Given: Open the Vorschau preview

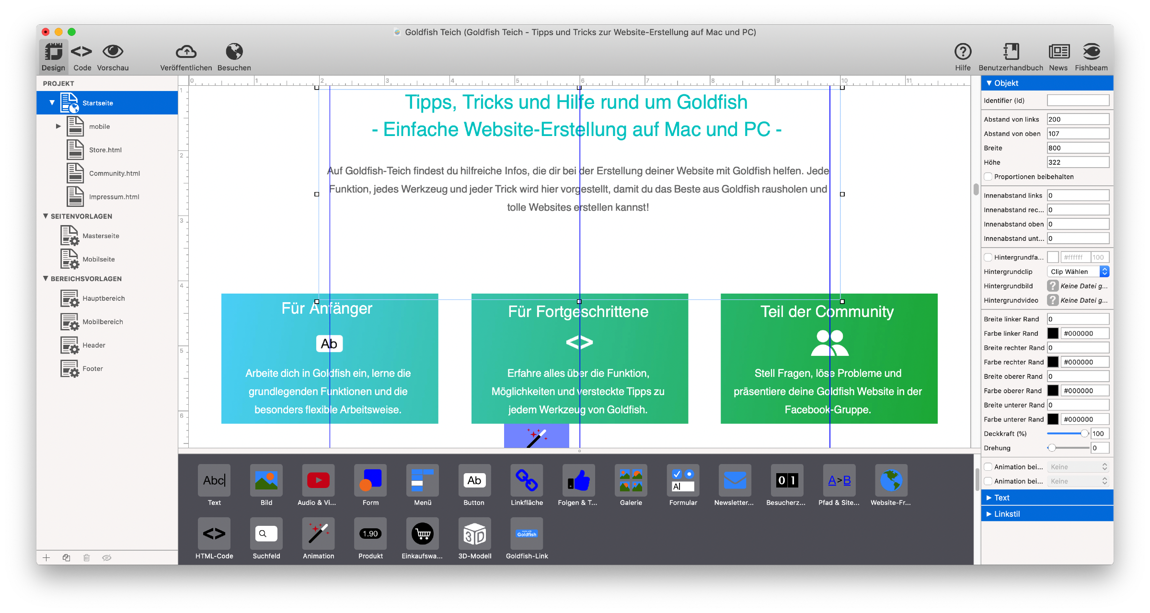Looking at the screenshot, I should (113, 57).
